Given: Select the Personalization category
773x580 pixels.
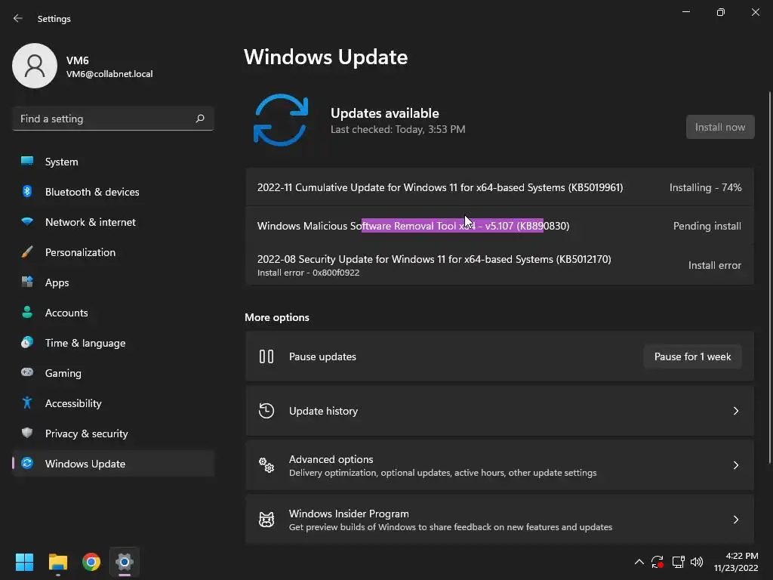Looking at the screenshot, I should click(113, 252).
